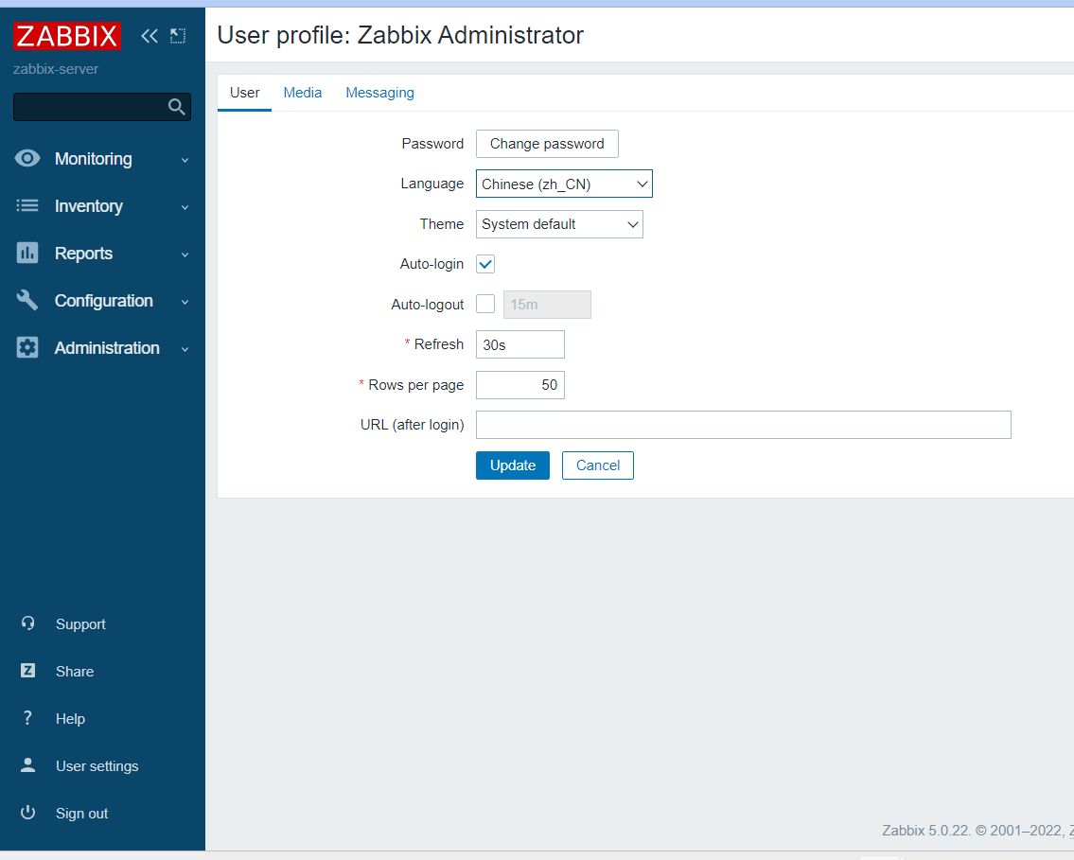The width and height of the screenshot is (1074, 860).
Task: Open the Configuration menu item
Action: pos(103,301)
